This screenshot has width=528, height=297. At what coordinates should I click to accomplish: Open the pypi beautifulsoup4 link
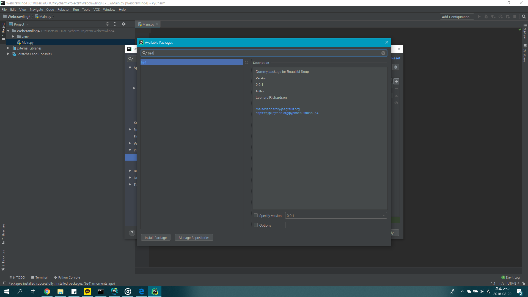[x=287, y=113]
